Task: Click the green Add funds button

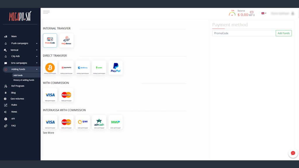Action: click(x=284, y=33)
